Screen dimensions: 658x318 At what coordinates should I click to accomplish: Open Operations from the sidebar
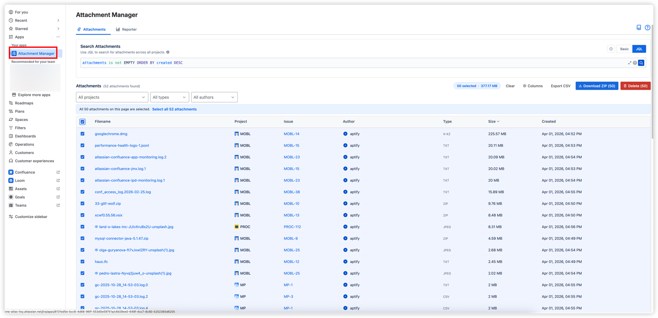[x=24, y=144]
